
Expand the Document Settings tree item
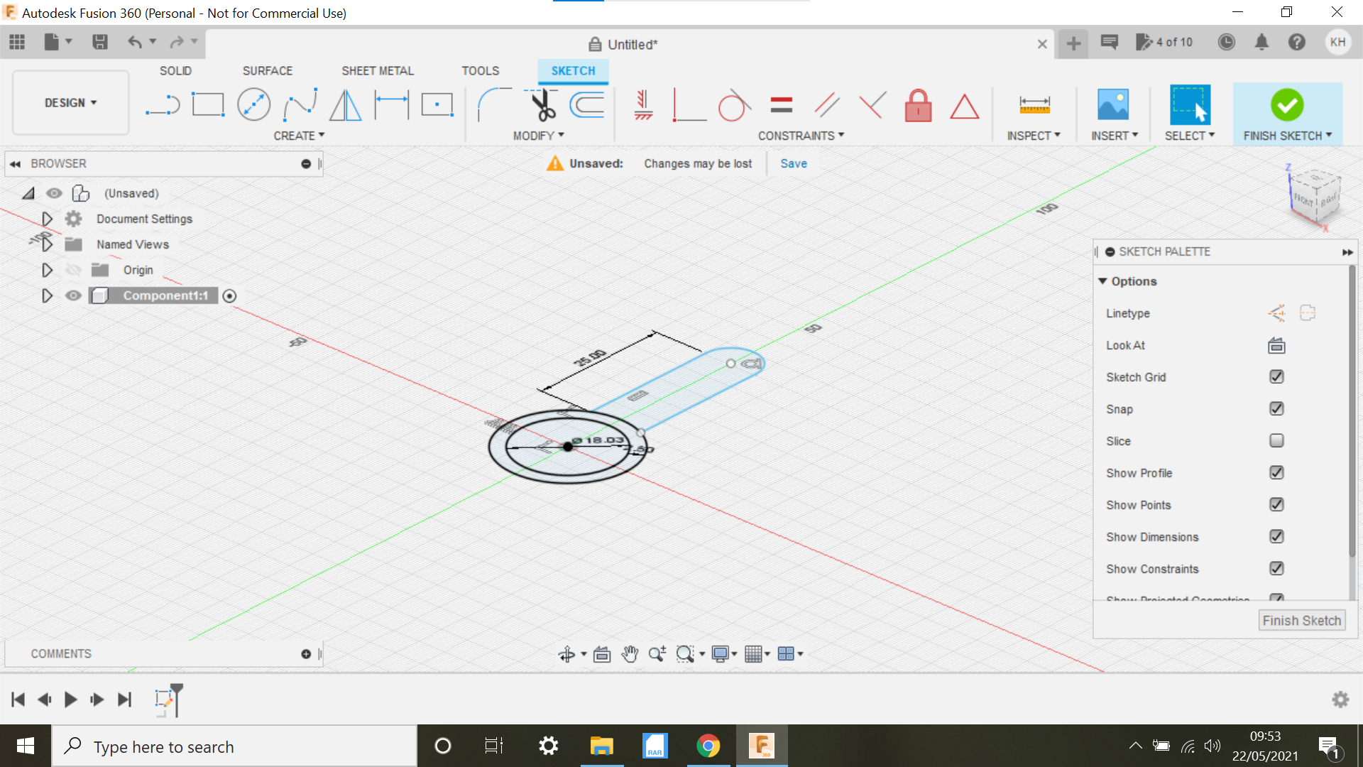point(47,219)
